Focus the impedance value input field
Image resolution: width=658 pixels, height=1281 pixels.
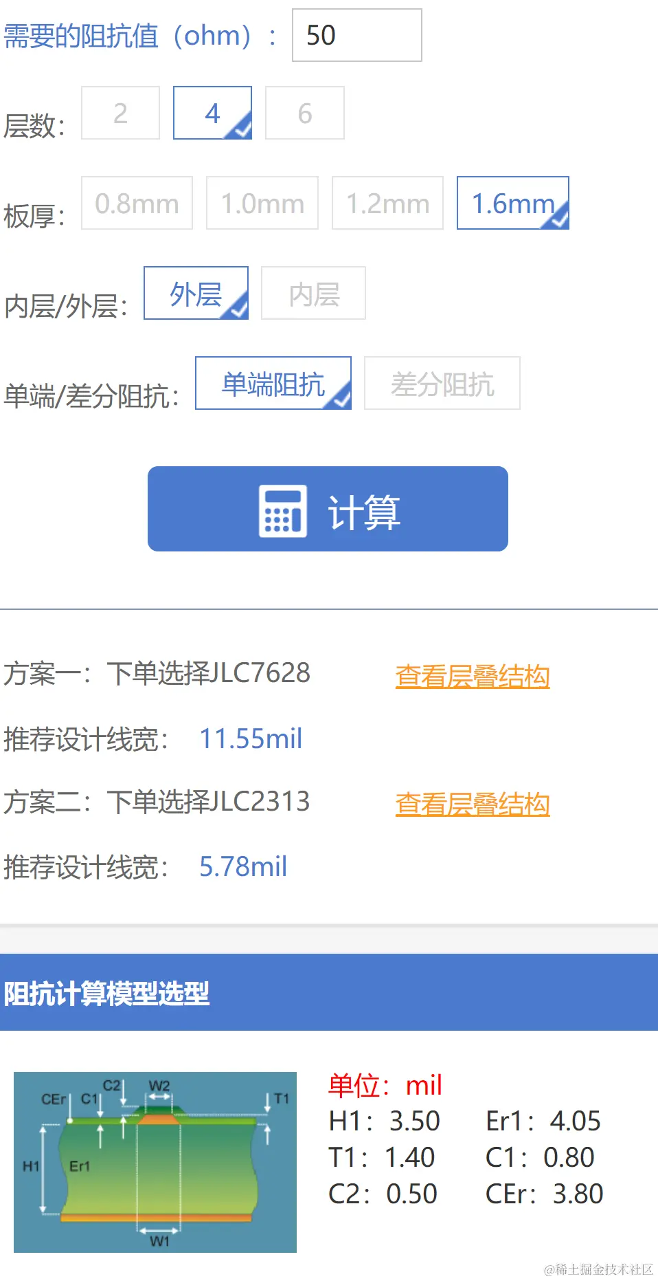357,35
